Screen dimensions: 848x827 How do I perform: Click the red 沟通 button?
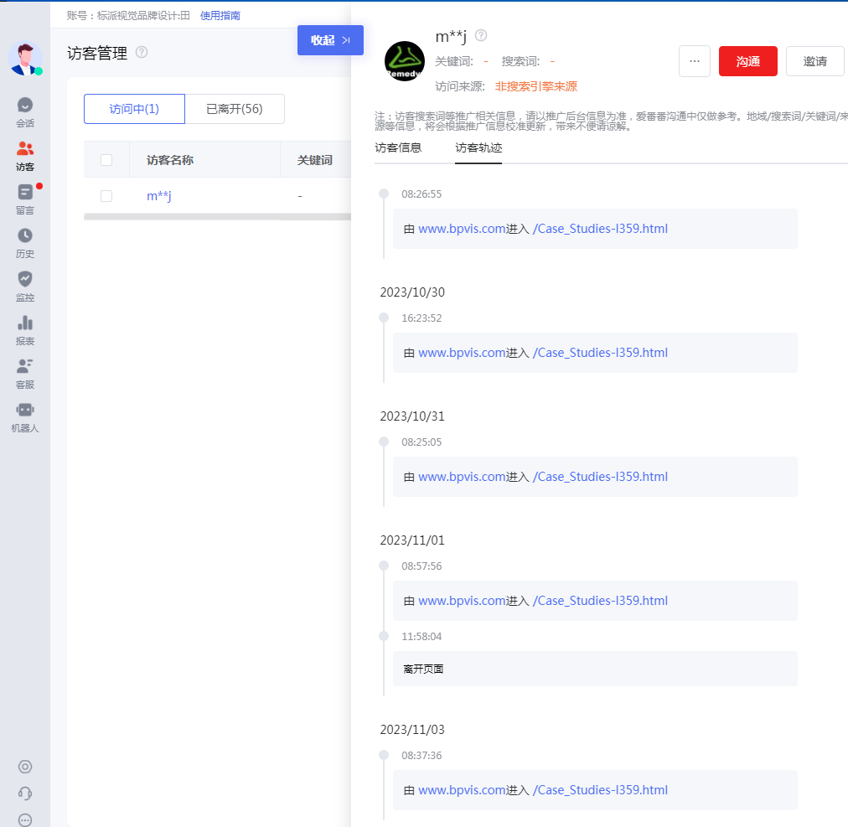pos(748,61)
